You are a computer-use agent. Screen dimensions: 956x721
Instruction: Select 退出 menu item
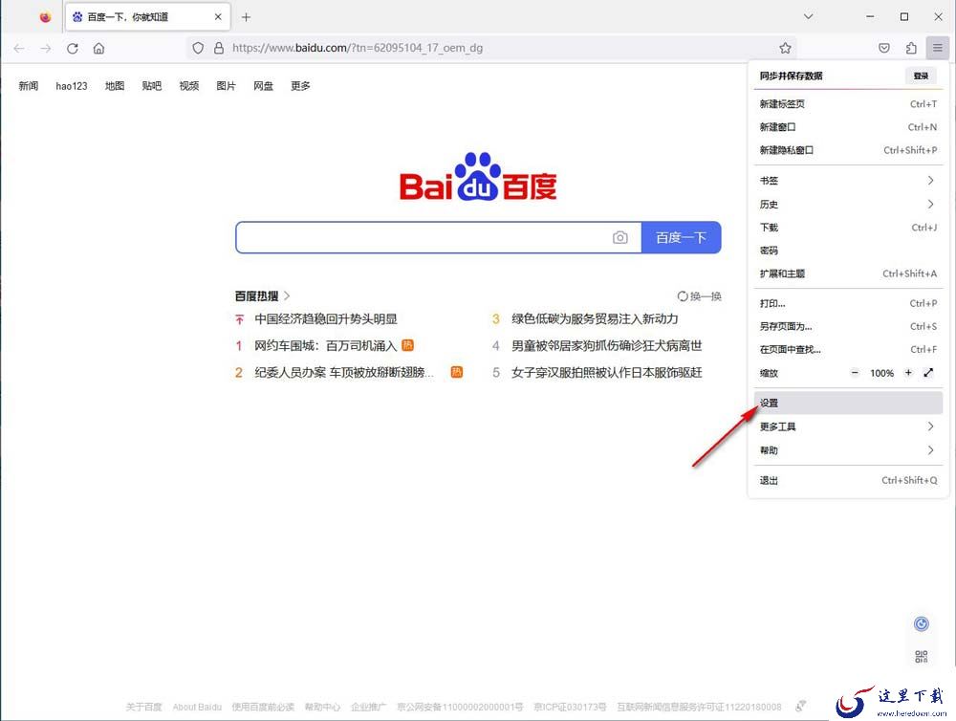tap(848, 481)
